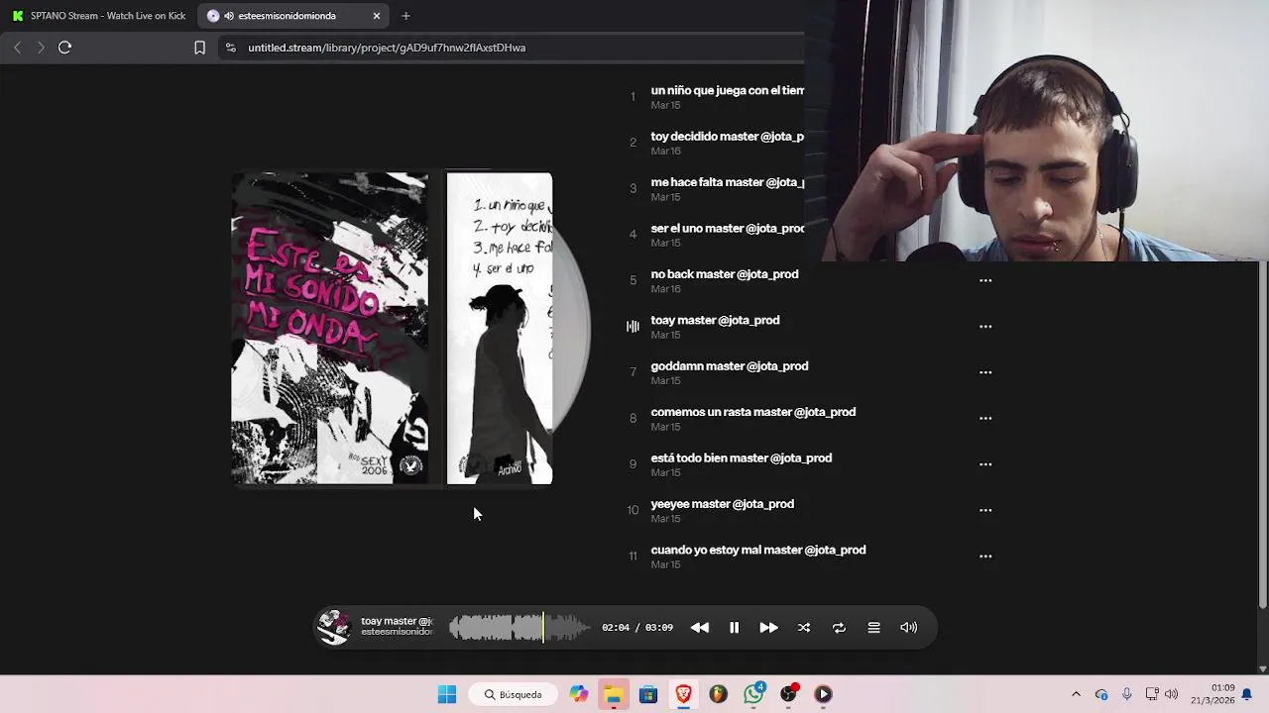Click the page vertical scrollbar
This screenshot has height=713, width=1269.
coord(1262,436)
